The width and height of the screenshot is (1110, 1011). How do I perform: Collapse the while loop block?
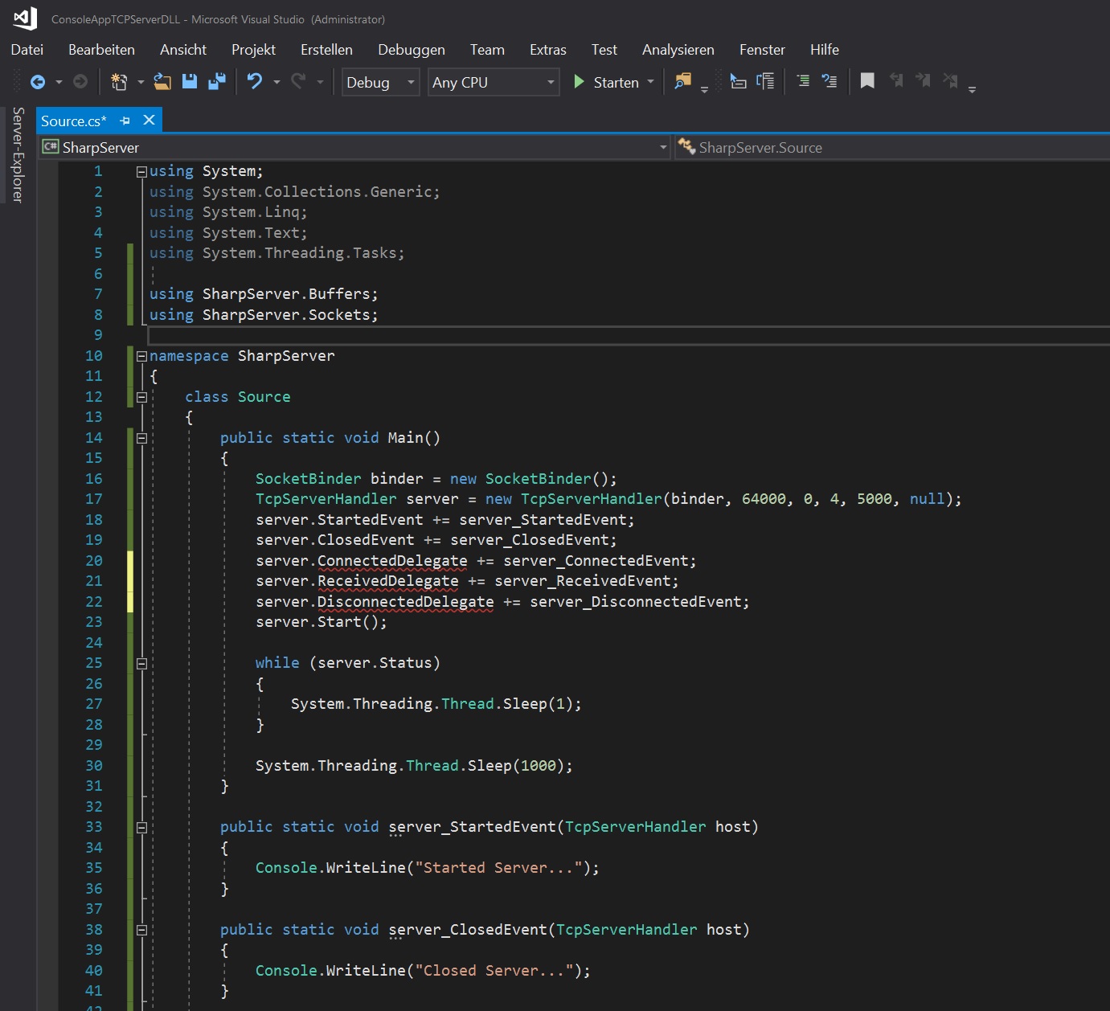141,664
